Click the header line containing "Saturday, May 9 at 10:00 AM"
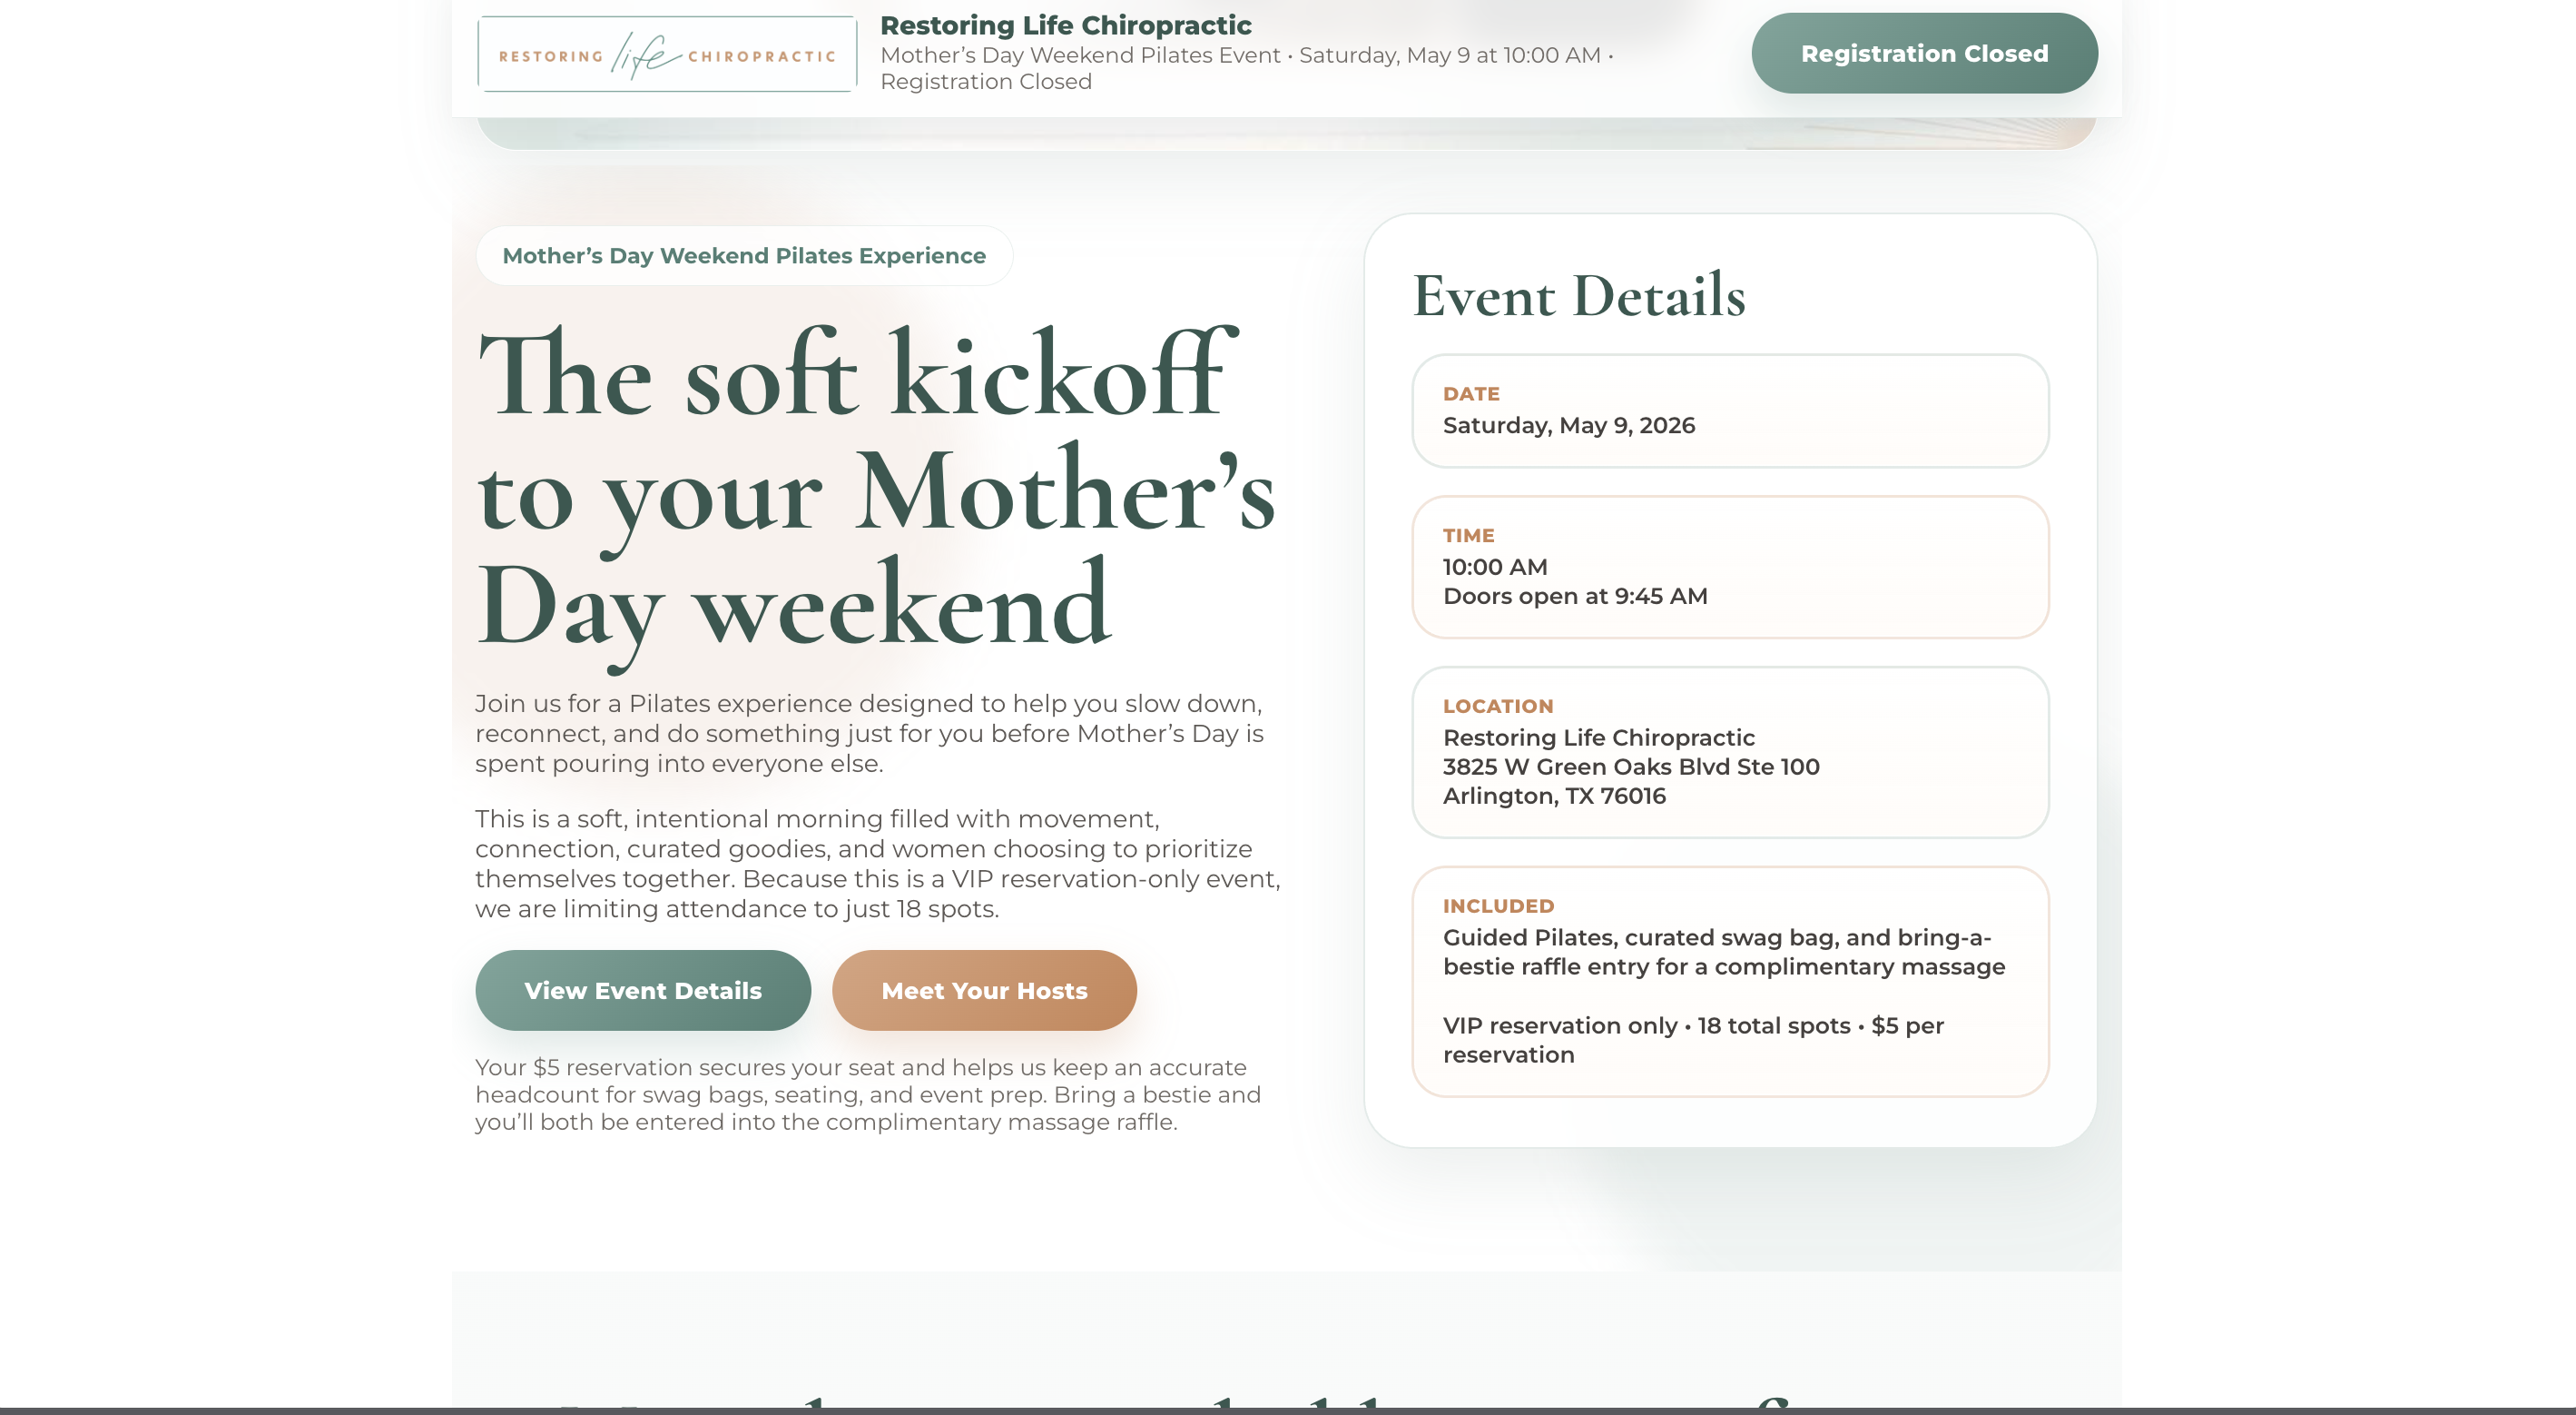Image resolution: width=2576 pixels, height=1415 pixels. pos(1246,55)
